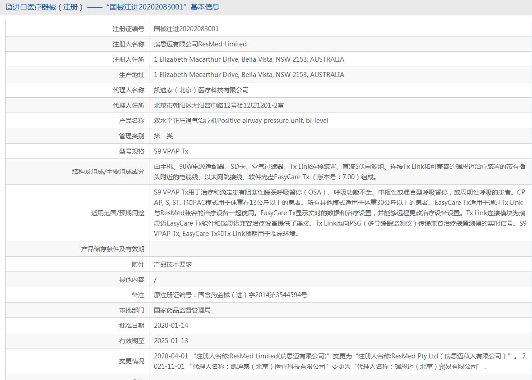This screenshot has width=532, height=380.
Task: Click the registration number 国械注进20202083001 value cell
Action: (x=186, y=29)
